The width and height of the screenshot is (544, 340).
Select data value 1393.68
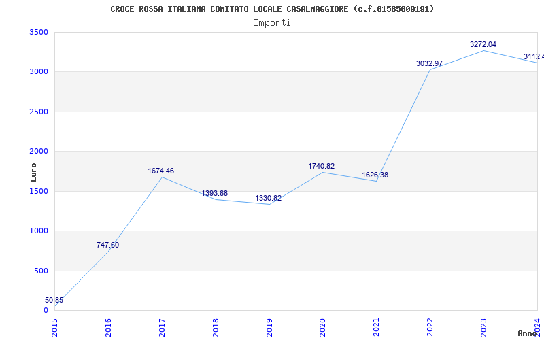pos(215,193)
